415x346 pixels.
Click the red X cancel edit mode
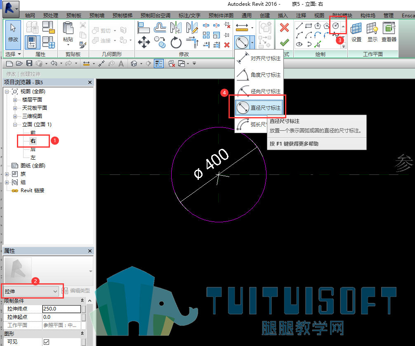coord(284,28)
